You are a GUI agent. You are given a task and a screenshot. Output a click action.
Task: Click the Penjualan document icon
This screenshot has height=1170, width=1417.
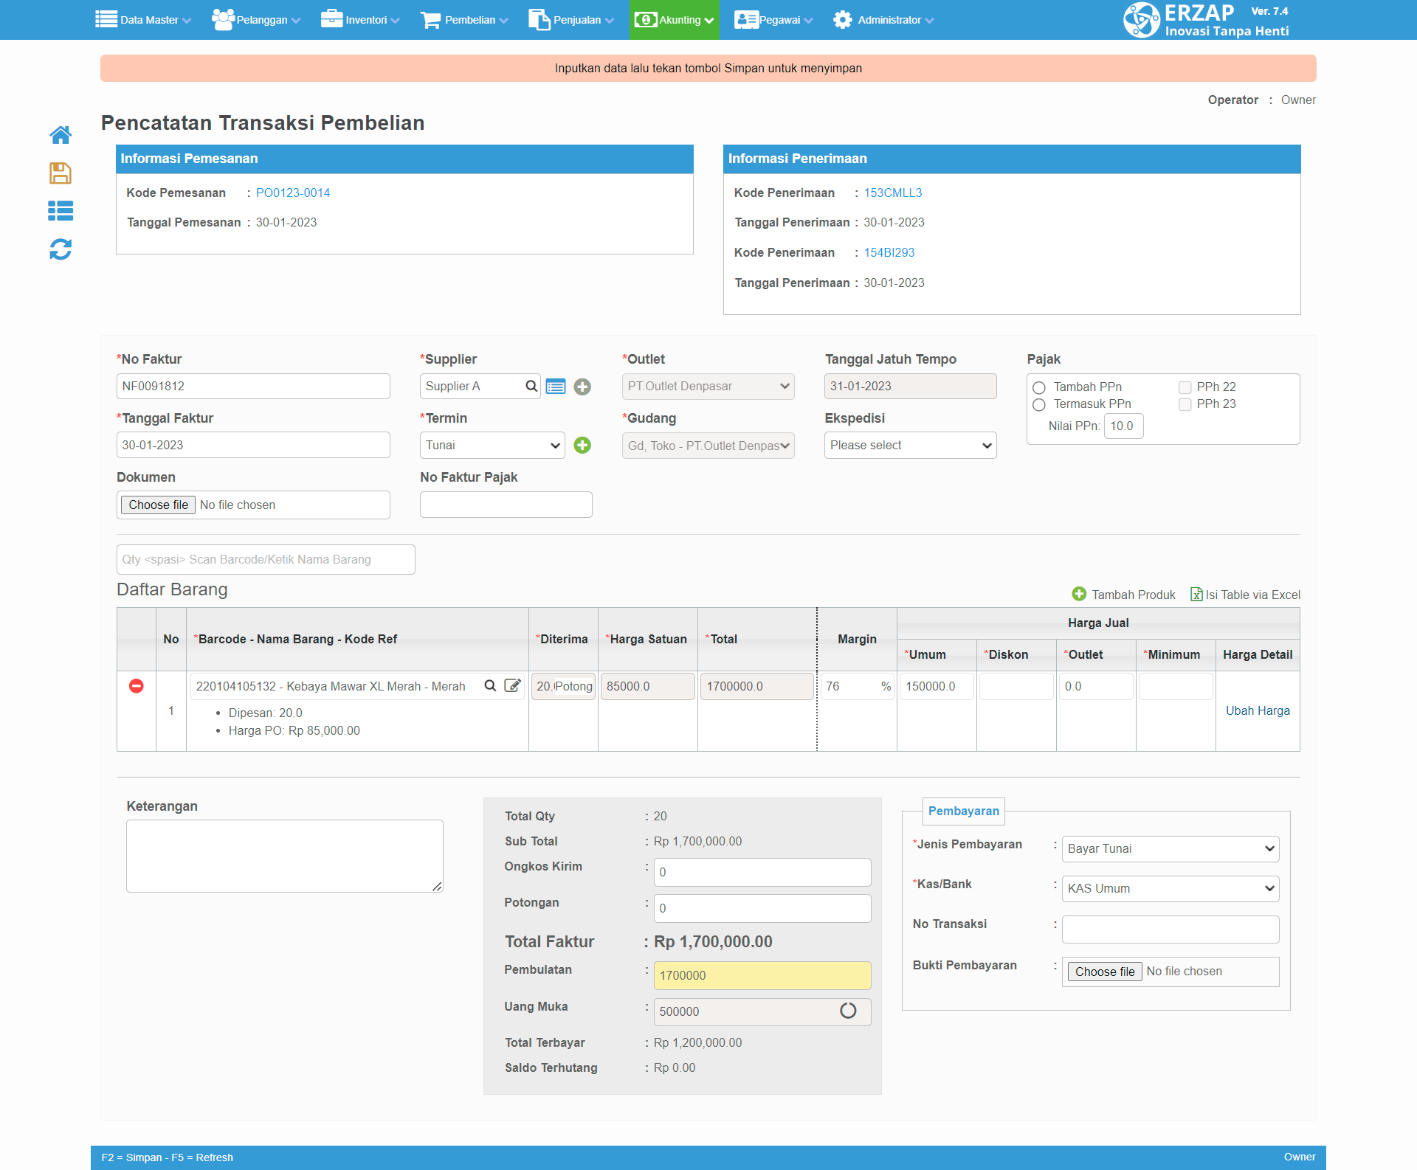point(539,20)
